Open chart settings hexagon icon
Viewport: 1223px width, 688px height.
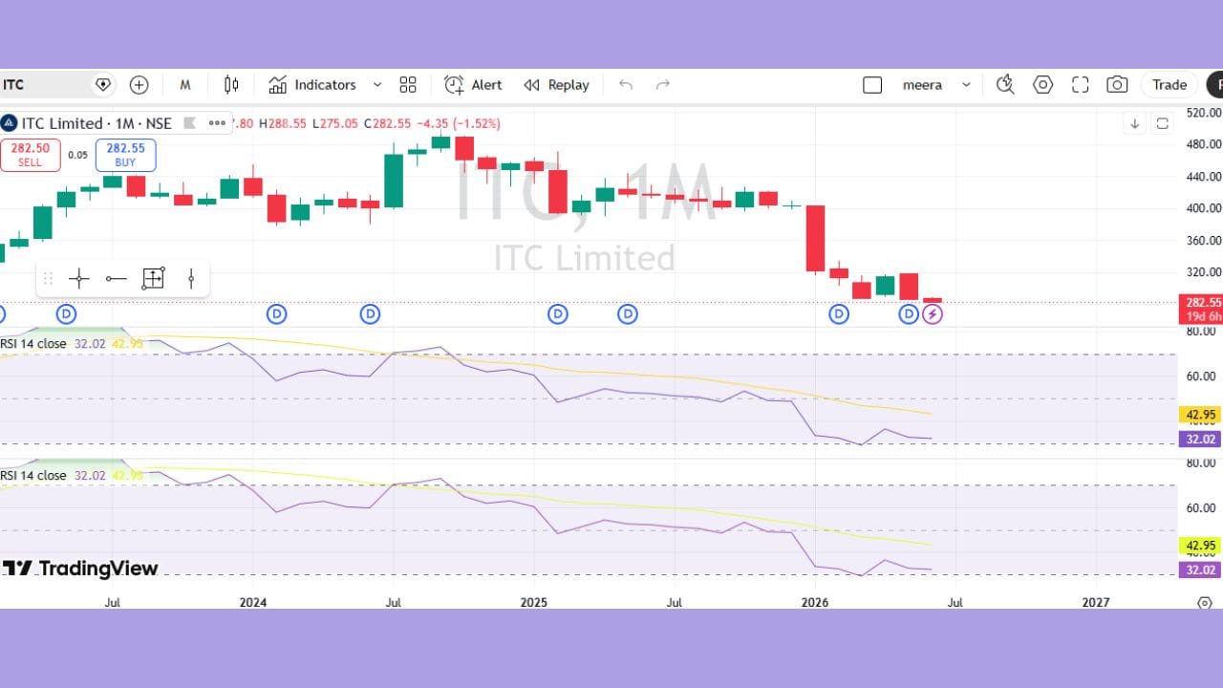coord(1043,85)
